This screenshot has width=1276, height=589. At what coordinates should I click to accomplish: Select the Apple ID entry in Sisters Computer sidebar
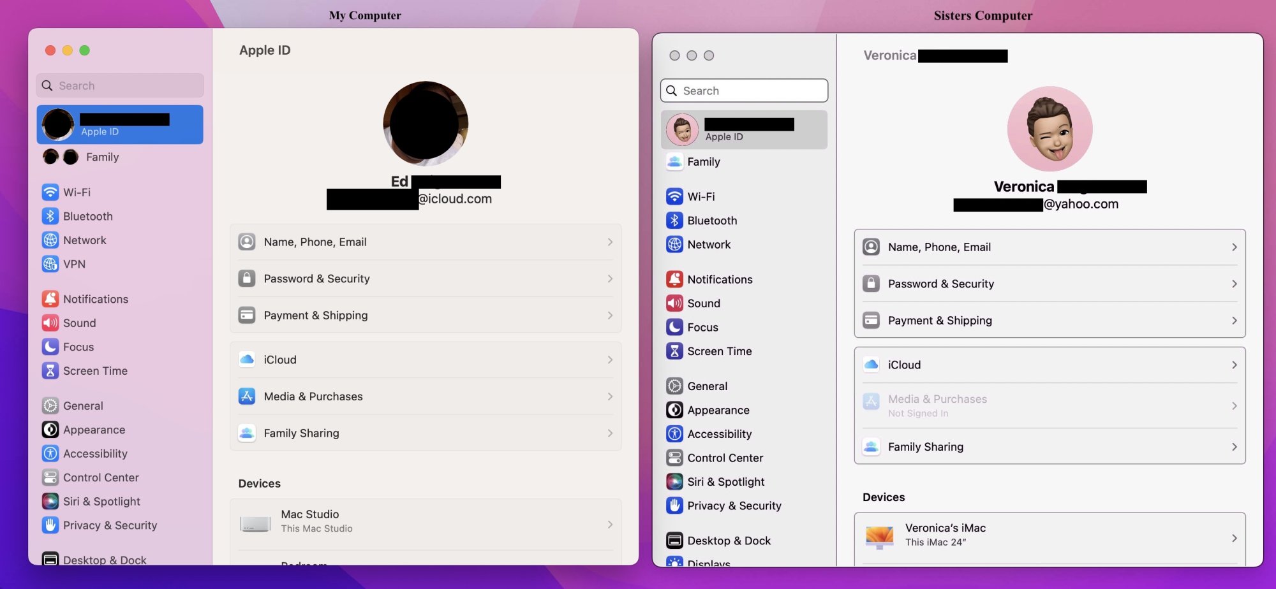coord(744,129)
